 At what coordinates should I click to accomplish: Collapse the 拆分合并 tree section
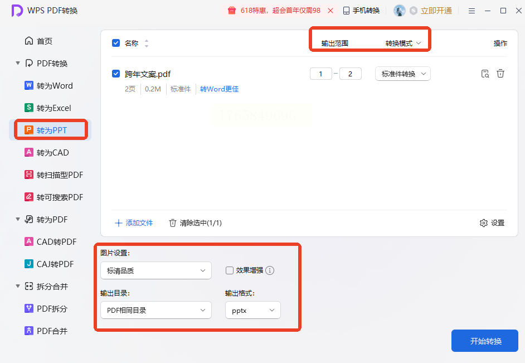point(18,286)
